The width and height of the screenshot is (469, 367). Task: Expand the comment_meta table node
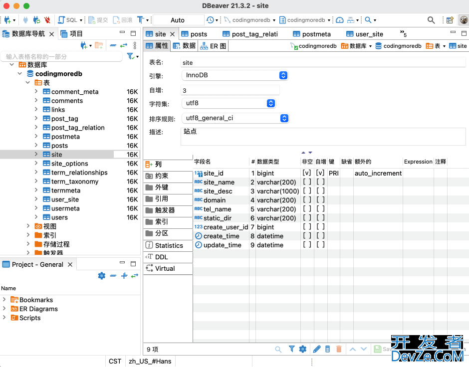[36, 91]
